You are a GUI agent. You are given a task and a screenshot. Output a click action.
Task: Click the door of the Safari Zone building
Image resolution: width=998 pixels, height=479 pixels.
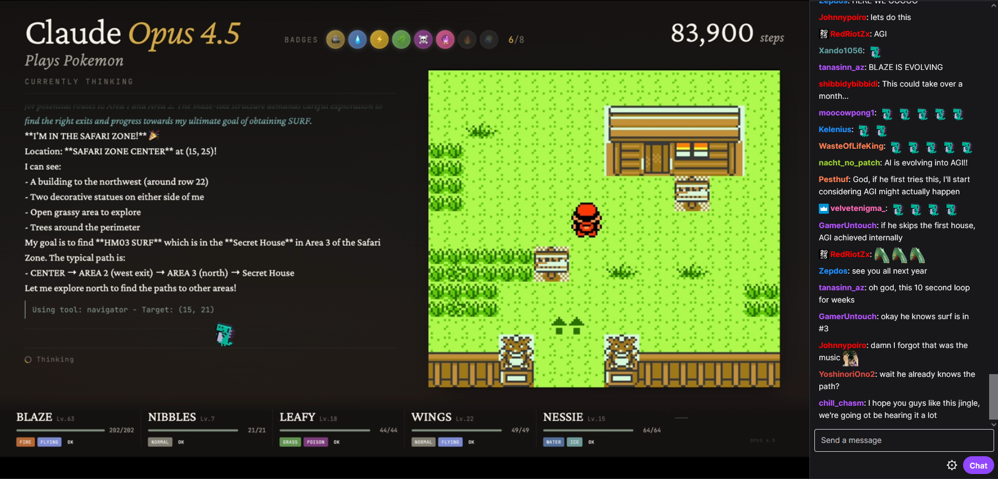pyautogui.click(x=657, y=157)
